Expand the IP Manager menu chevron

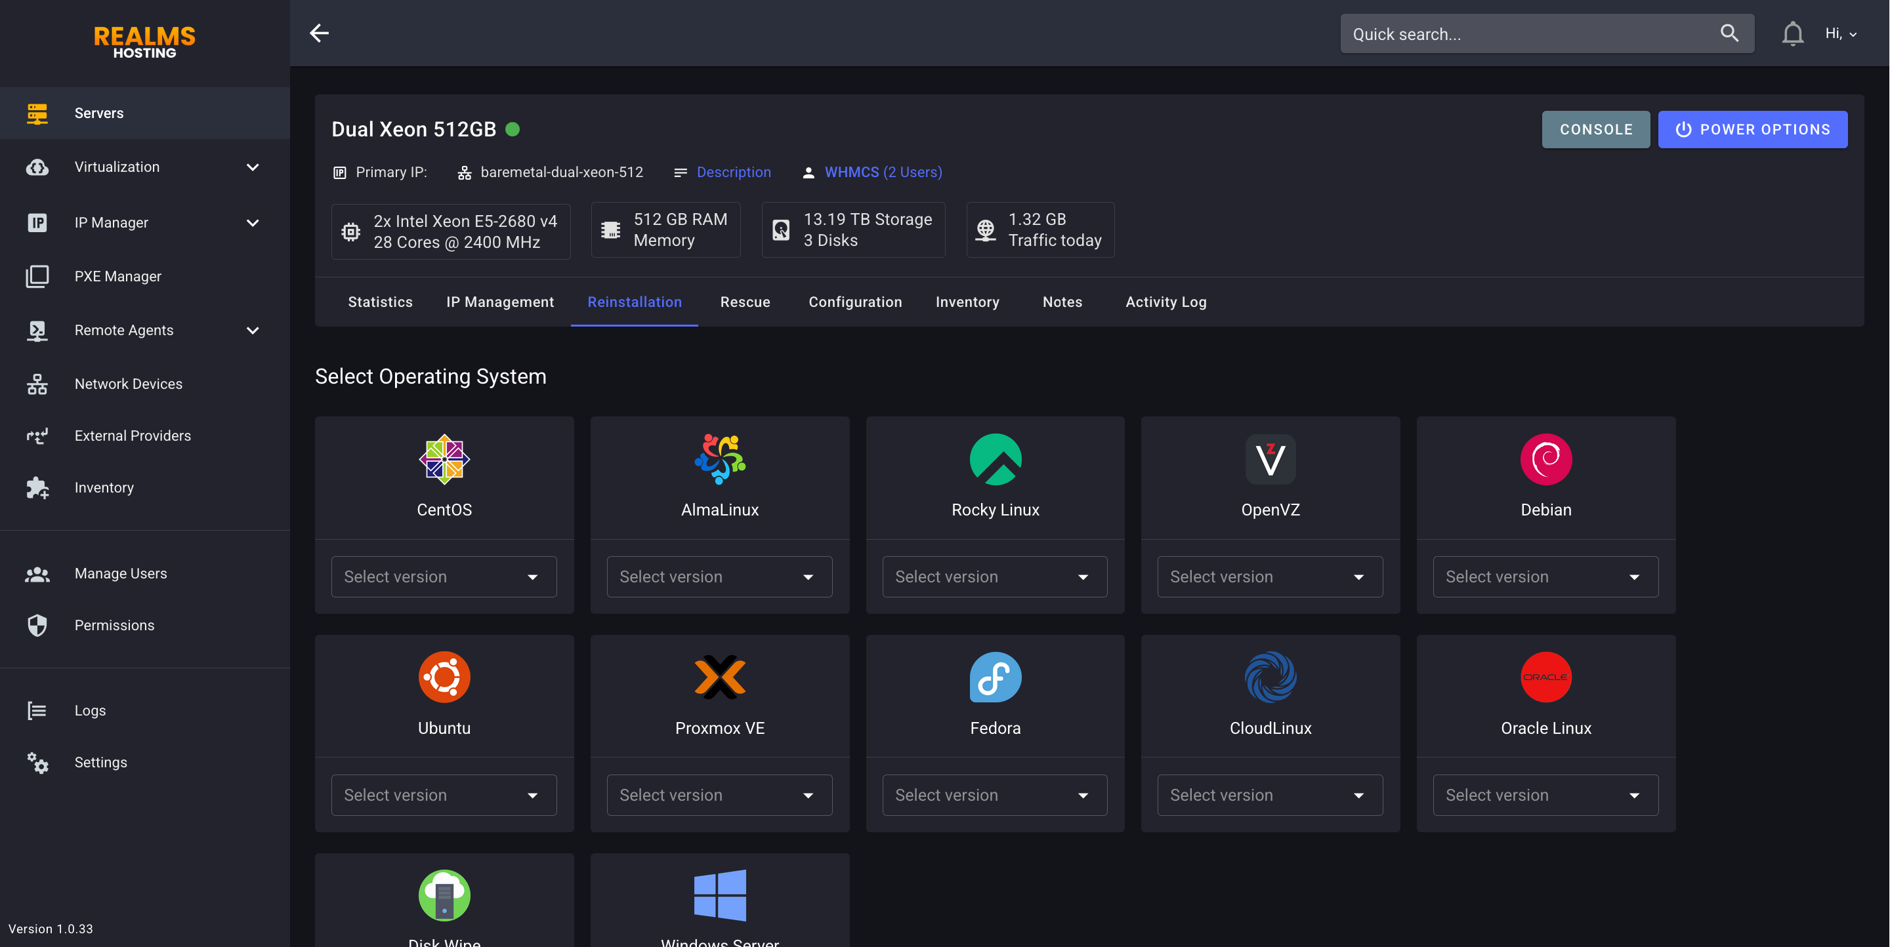[253, 222]
